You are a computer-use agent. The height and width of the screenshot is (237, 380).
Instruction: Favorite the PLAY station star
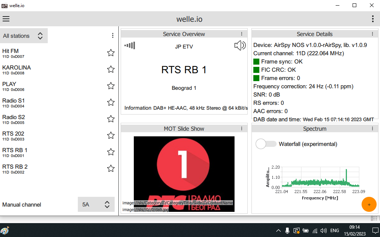point(111,86)
